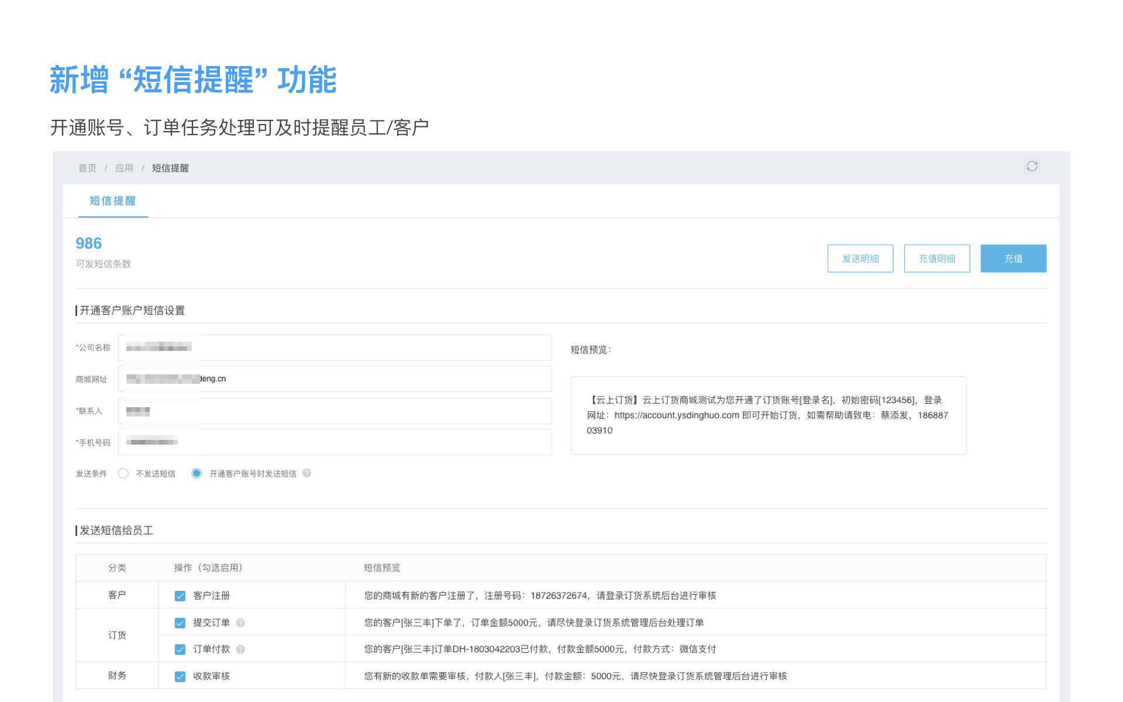Screen dimensions: 1123x702
Task: Click the 商城网址 input field
Action: [333, 378]
